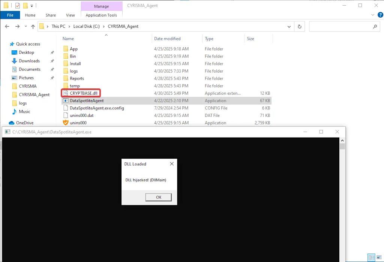Switch to the View ribbon tab
The width and height of the screenshot is (384, 262).
click(70, 15)
